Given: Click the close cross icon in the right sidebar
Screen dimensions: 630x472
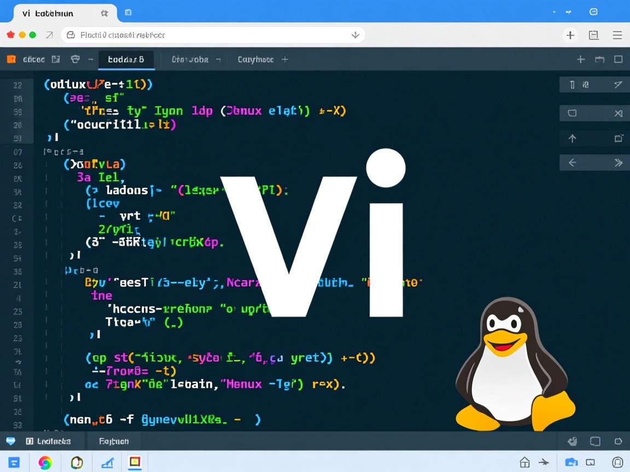Looking at the screenshot, I should (x=619, y=113).
